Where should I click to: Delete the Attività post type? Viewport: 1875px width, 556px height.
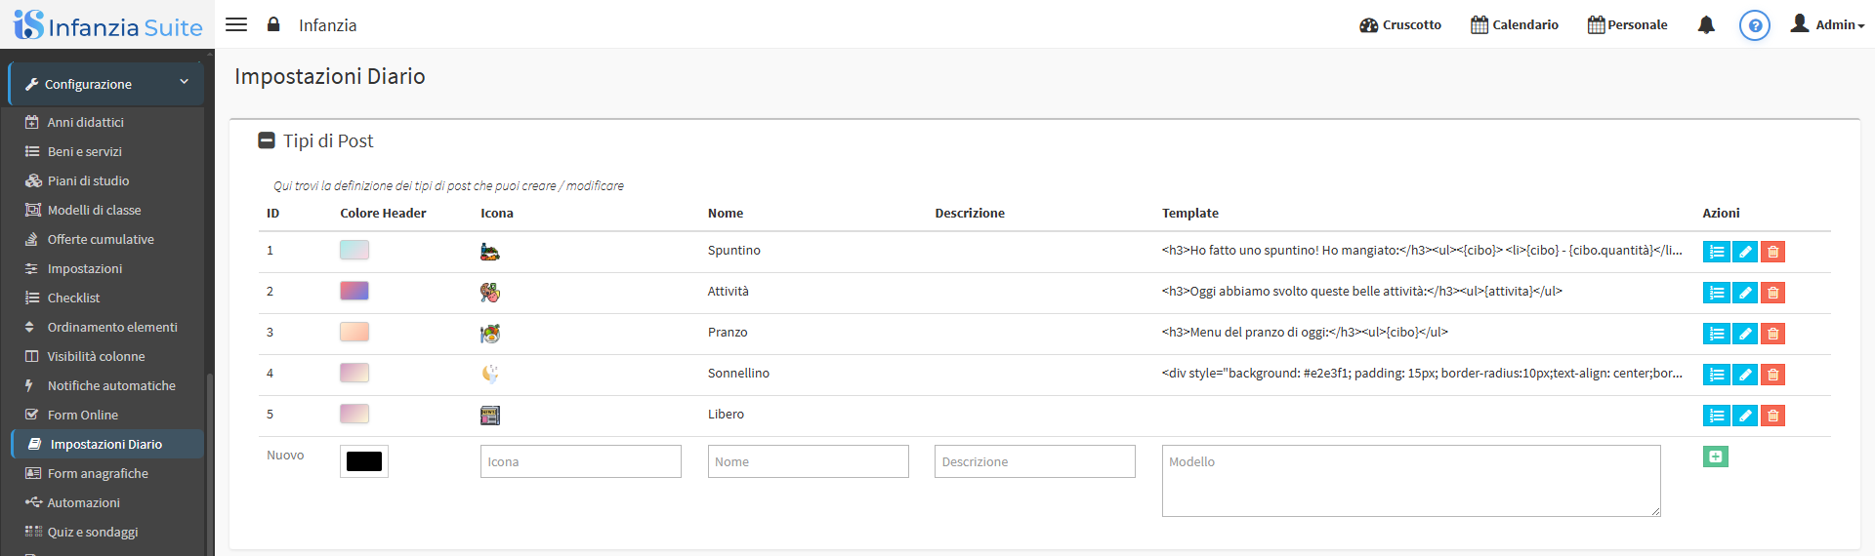(x=1772, y=293)
